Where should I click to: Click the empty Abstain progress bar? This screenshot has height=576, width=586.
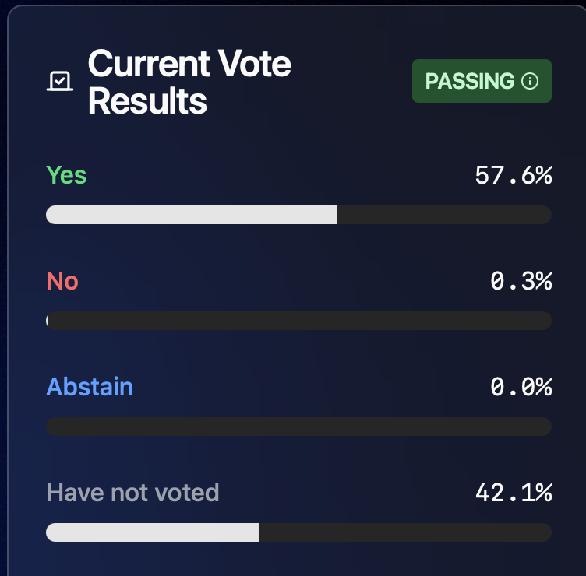coord(299,427)
